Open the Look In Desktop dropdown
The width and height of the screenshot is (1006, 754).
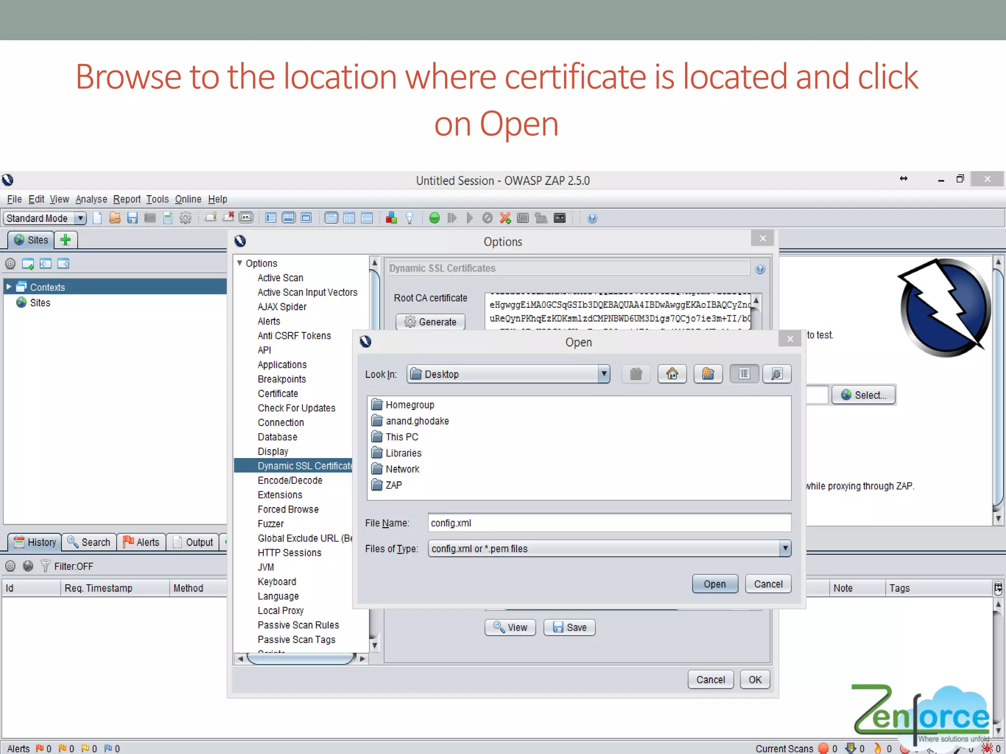tap(508, 374)
